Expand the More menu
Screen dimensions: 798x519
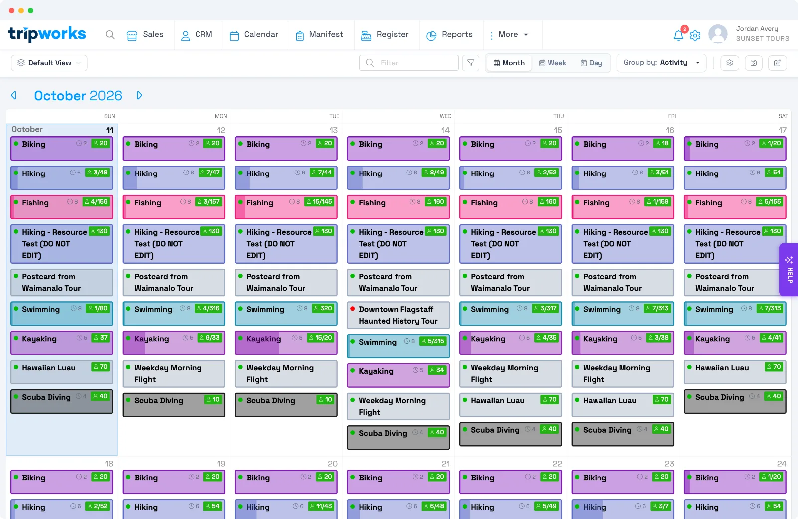pos(509,35)
